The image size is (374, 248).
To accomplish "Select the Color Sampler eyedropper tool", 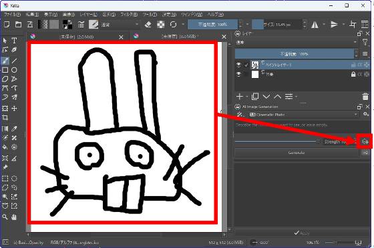I will (x=14, y=129).
